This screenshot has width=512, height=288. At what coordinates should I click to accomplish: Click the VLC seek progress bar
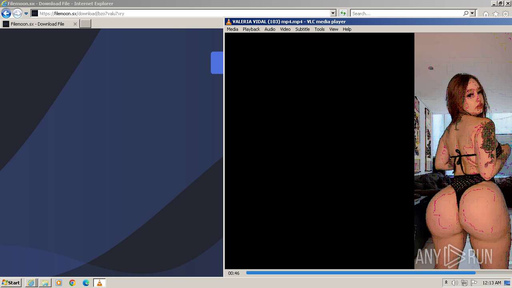pyautogui.click(x=378, y=273)
